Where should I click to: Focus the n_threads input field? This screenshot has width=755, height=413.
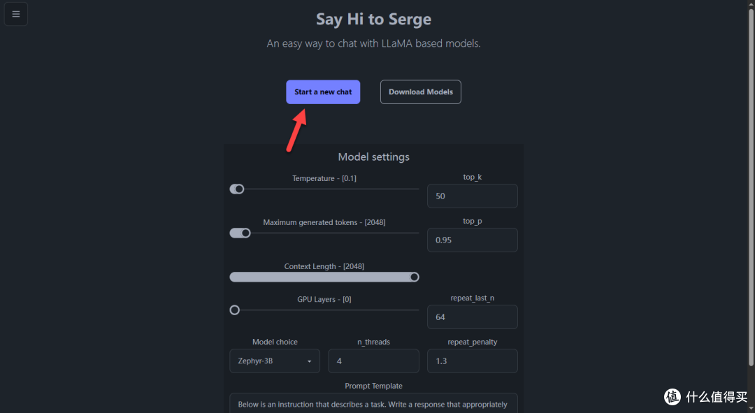[x=373, y=361]
